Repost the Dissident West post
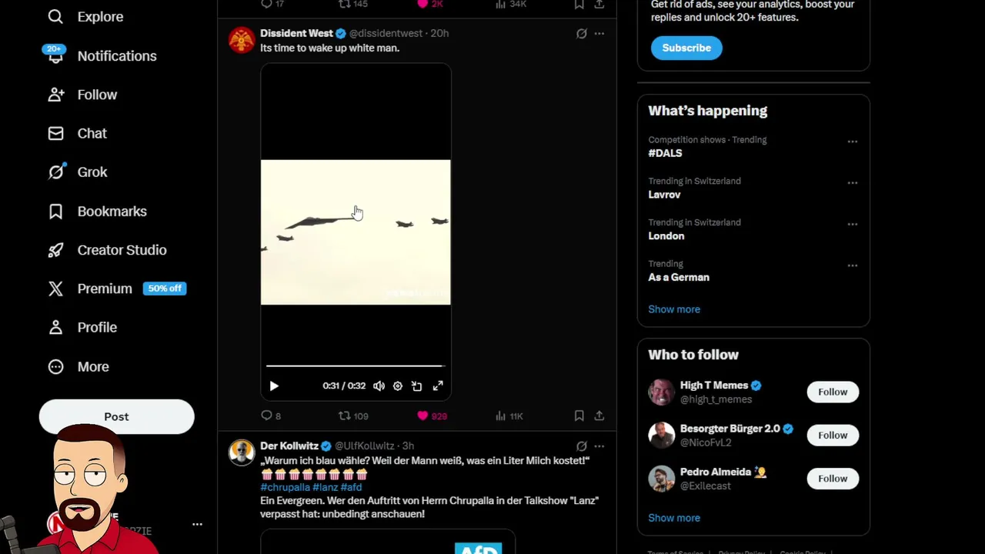Screen dimensions: 985x554 pos(345,415)
